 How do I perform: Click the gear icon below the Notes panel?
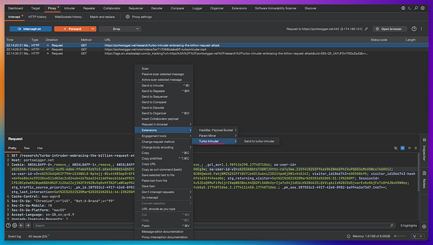pos(424,226)
